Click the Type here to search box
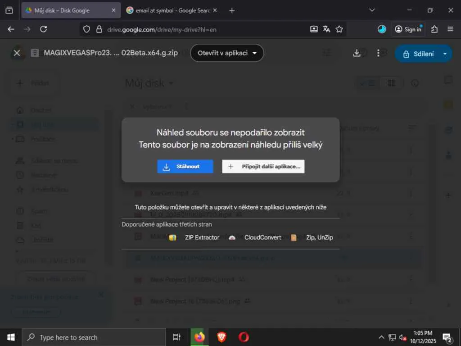The image size is (461, 346). [x=94, y=337]
